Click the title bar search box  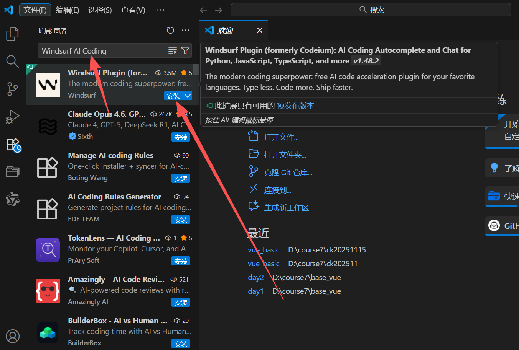pos(371,10)
